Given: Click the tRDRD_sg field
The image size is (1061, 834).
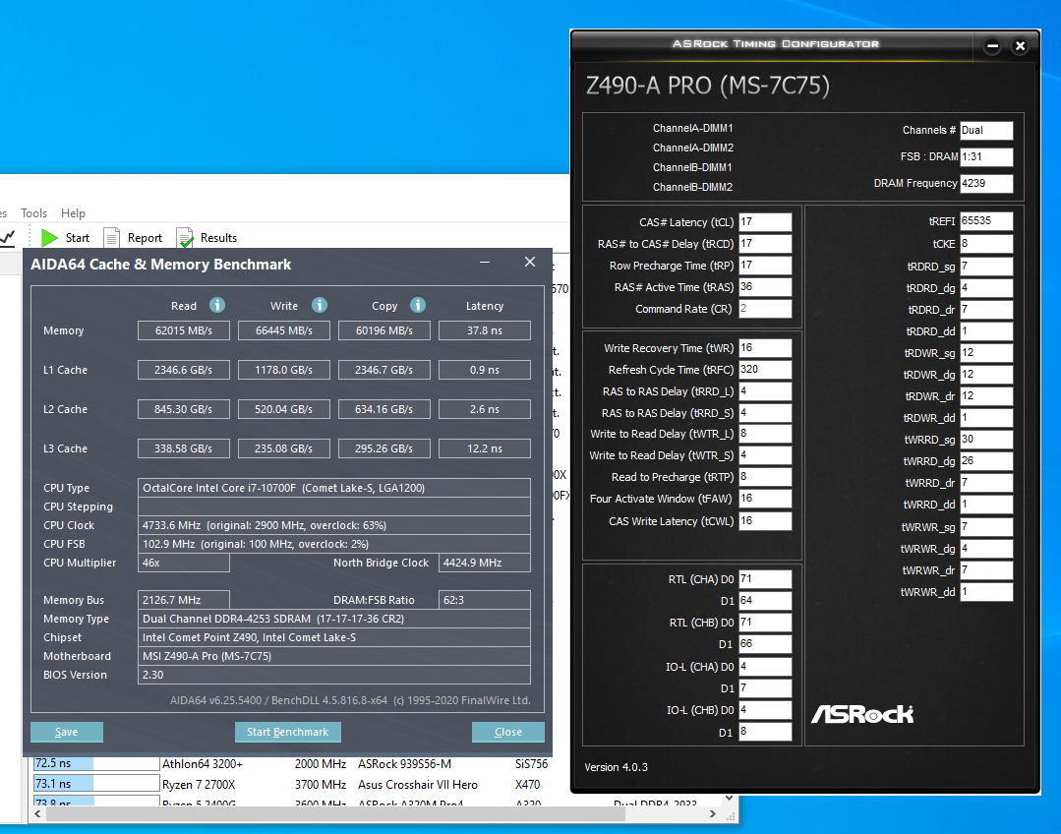Looking at the screenshot, I should (986, 267).
